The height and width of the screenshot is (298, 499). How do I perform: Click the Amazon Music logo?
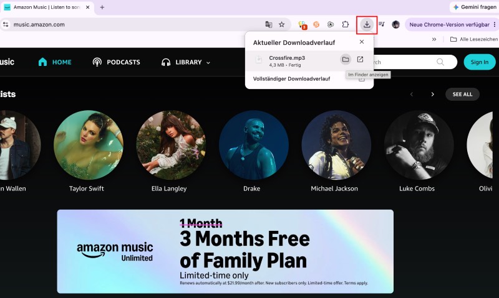click(x=7, y=62)
